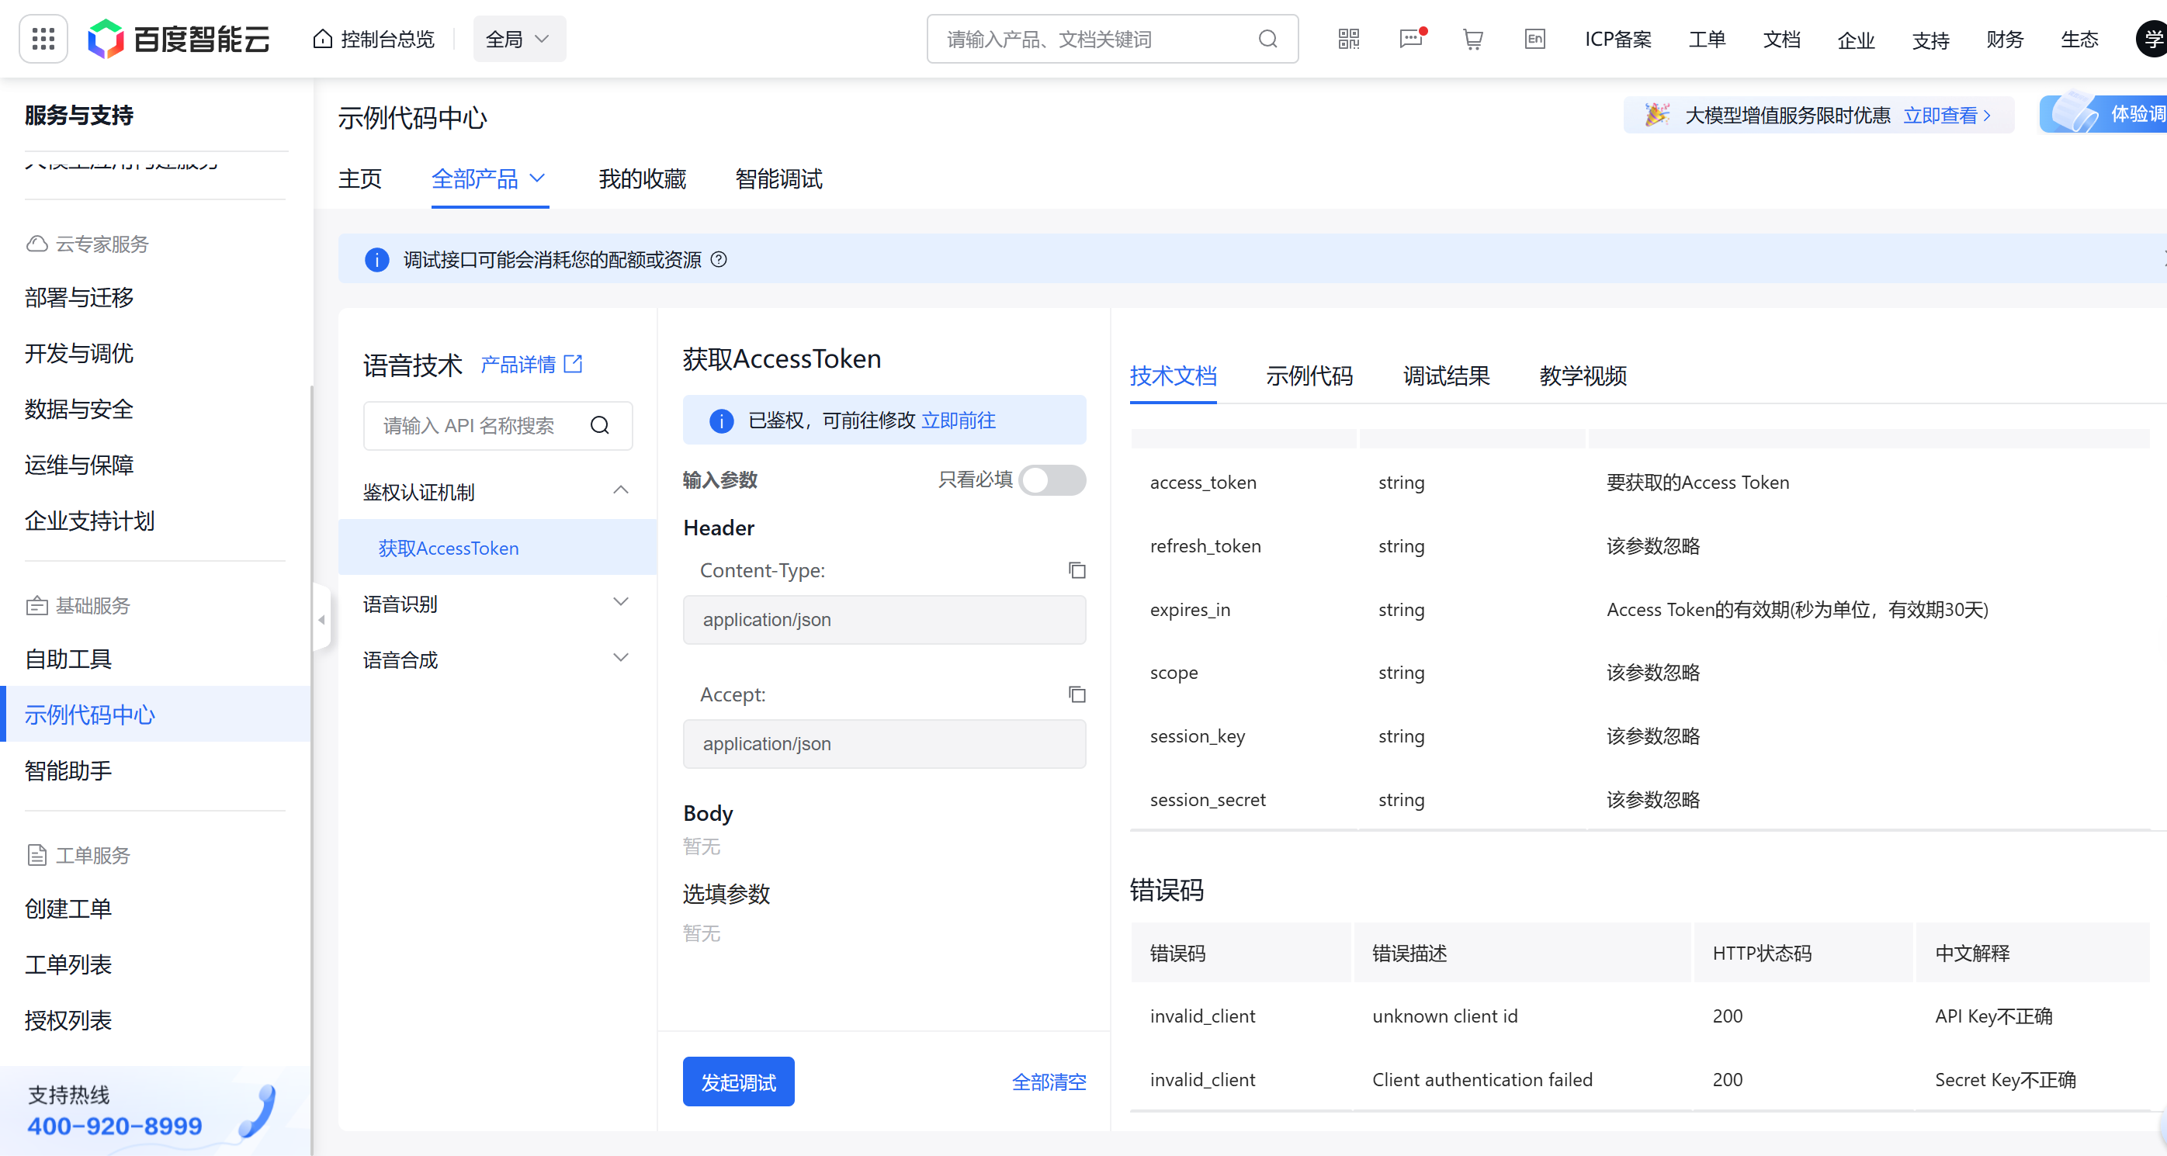Screen dimensions: 2167x1156
Task: Enable the 只看必填 switch
Action: pos(1052,480)
